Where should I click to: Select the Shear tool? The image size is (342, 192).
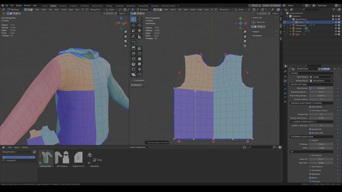134,75
